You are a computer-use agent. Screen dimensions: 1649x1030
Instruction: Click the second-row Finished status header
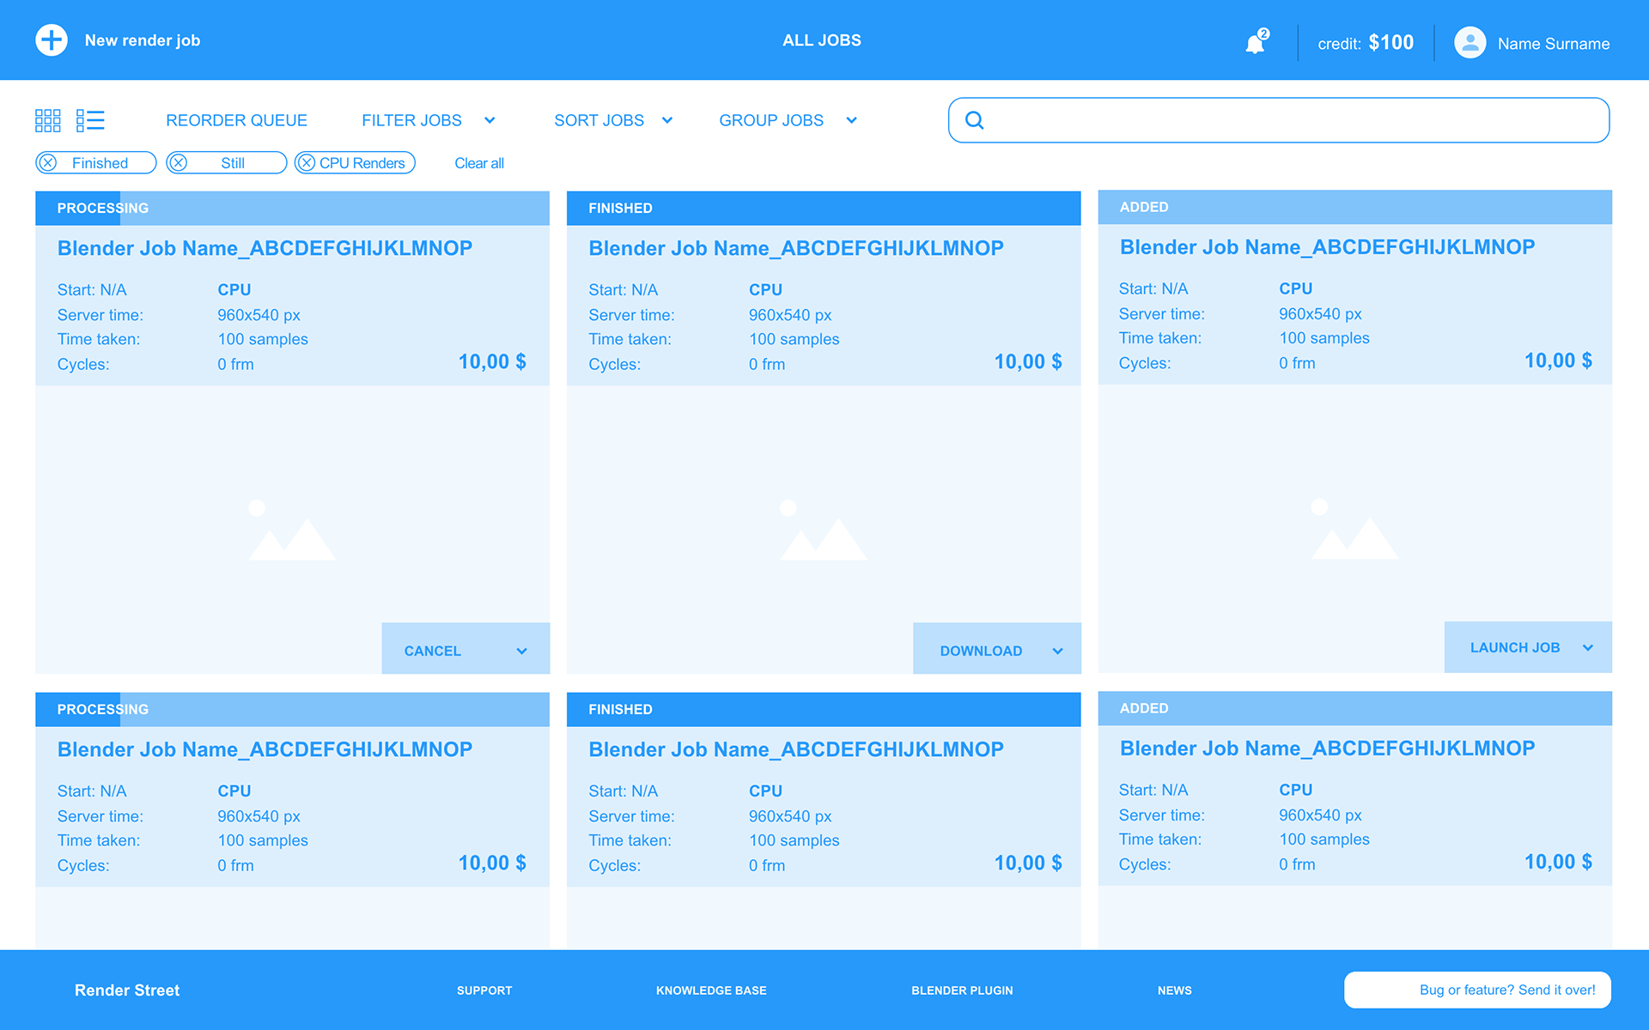[824, 709]
